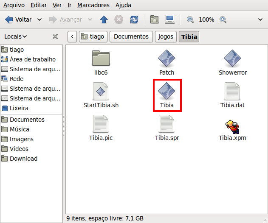Viewport: 268px width, 223px height.
Task: Select the StartTibia.sh script file
Action: 101,91
